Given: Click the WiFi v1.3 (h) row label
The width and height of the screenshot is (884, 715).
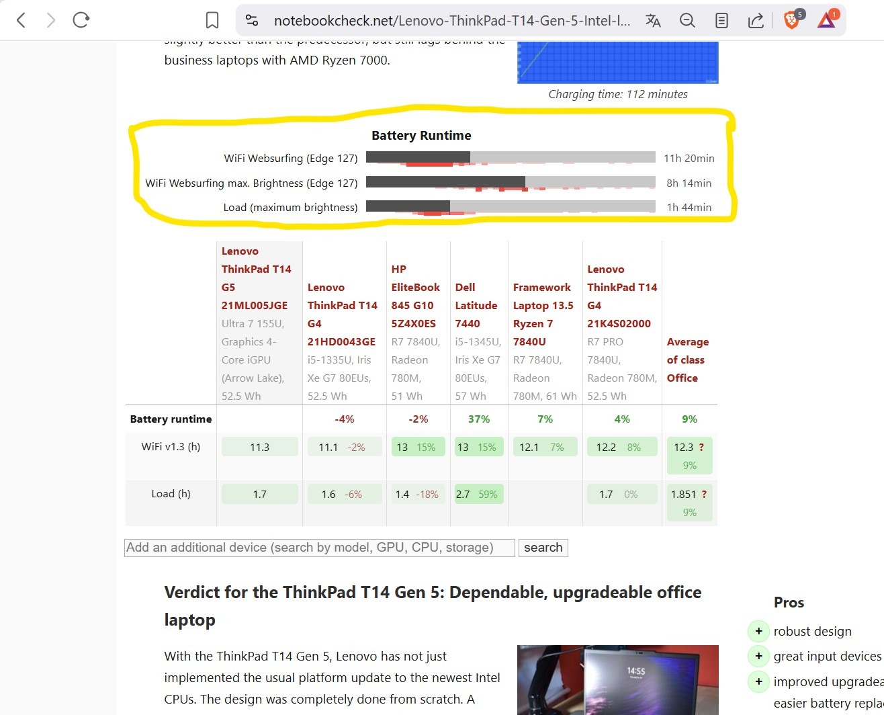Looking at the screenshot, I should [171, 446].
